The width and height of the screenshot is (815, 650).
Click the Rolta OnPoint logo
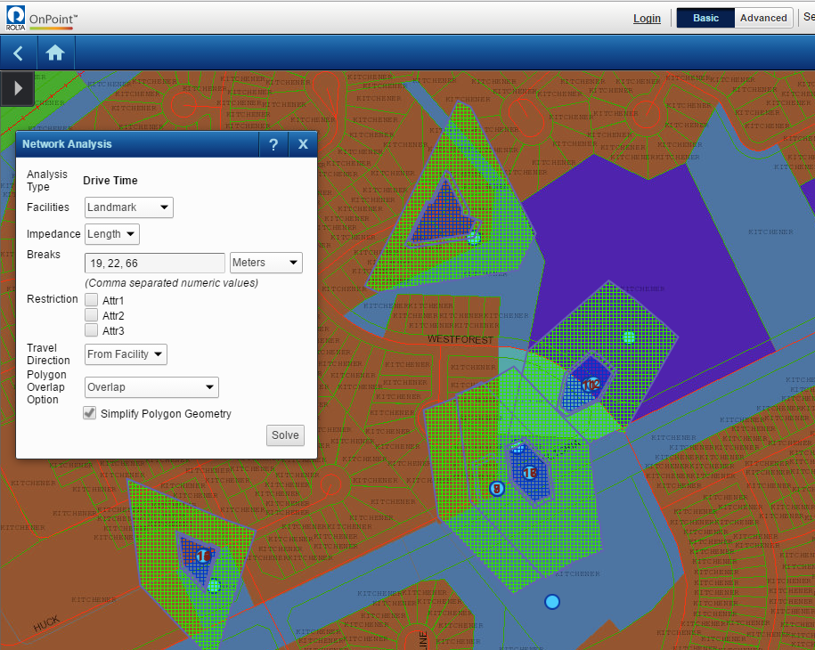(41, 18)
